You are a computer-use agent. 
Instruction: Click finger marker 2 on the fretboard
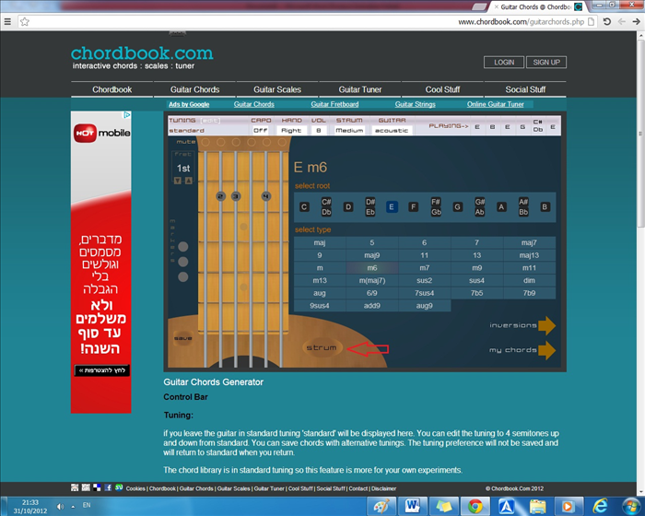pos(221,196)
